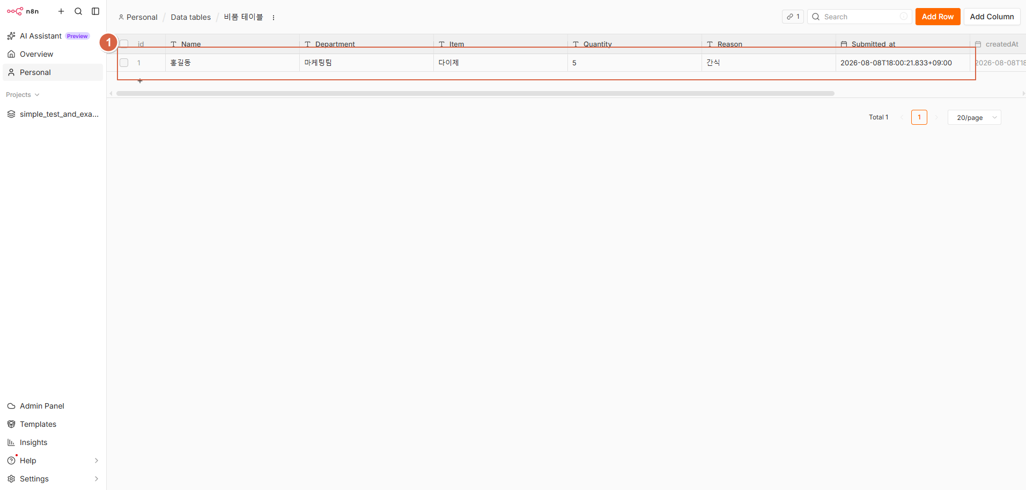1026x490 pixels.
Task: Open the sidebar search magnifier icon
Action: point(78,11)
